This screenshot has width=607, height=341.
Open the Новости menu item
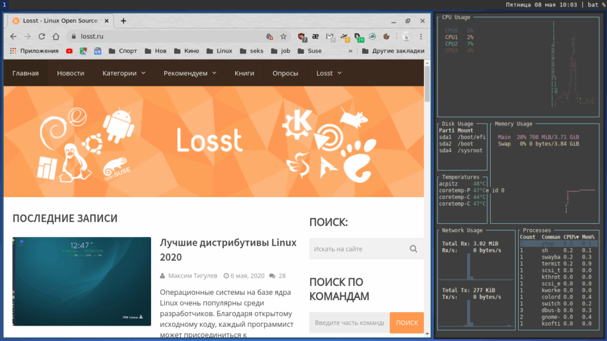71,73
